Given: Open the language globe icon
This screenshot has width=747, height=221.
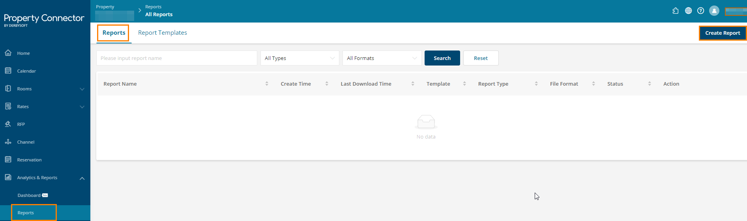Looking at the screenshot, I should tap(688, 11).
